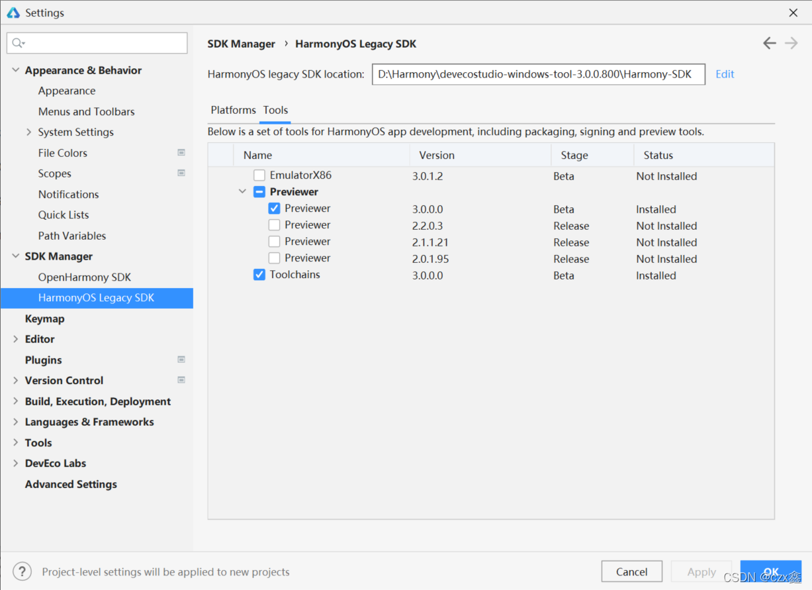812x590 pixels.
Task: Open Plugins settings
Action: [44, 360]
